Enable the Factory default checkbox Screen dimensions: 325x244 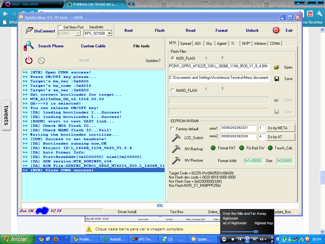(172, 129)
